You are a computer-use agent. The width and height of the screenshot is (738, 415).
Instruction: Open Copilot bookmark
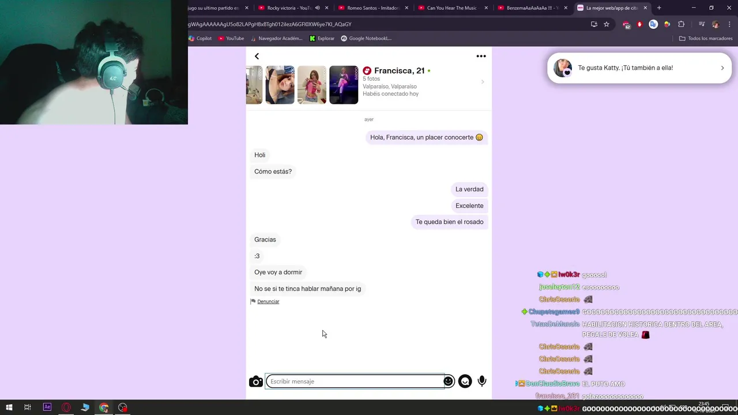[200, 39]
